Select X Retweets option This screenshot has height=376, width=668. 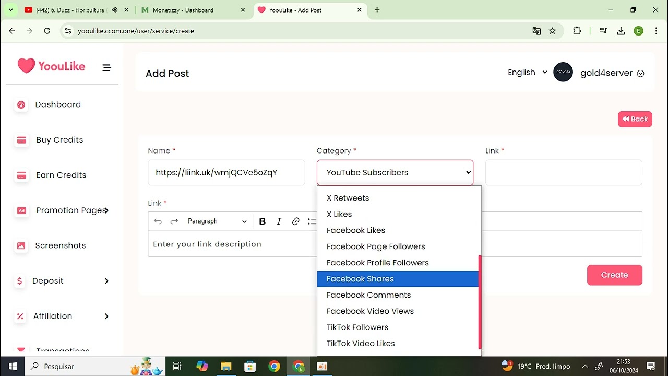[398, 198]
